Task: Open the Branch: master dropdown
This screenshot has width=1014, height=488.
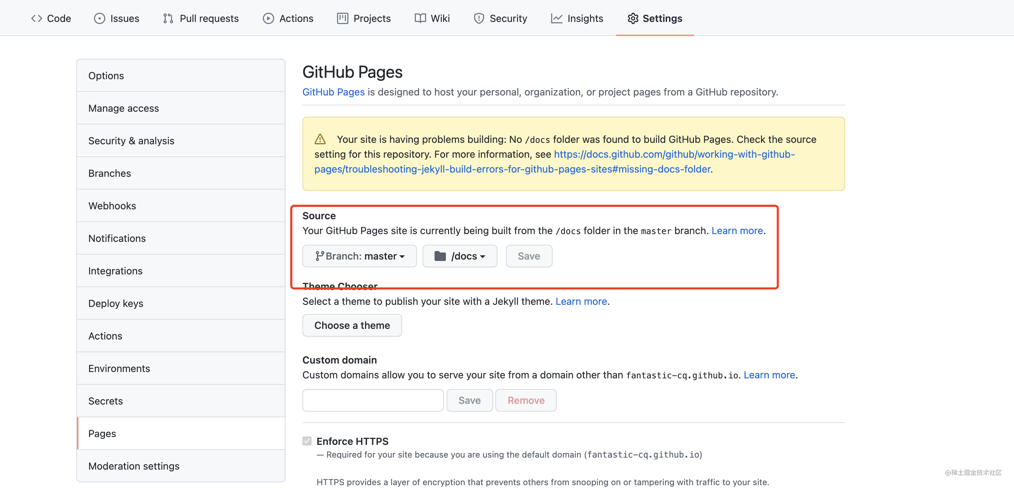Action: [x=359, y=256]
